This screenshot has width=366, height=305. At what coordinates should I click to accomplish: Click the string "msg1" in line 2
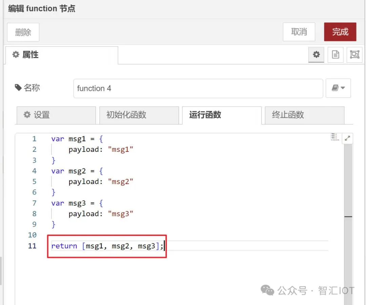(120, 149)
